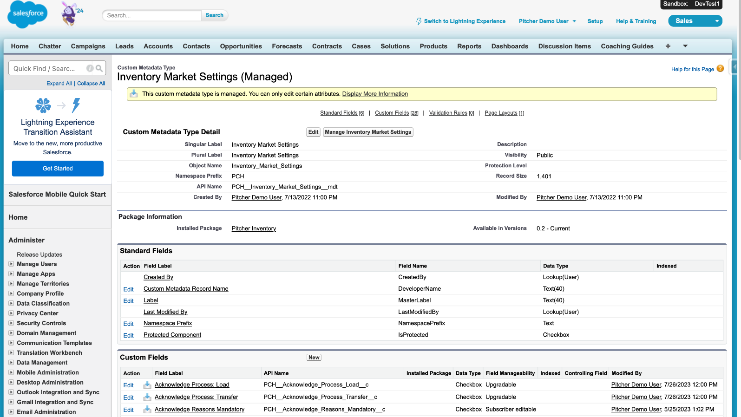Open the tab overflow arrow menu

click(685, 46)
